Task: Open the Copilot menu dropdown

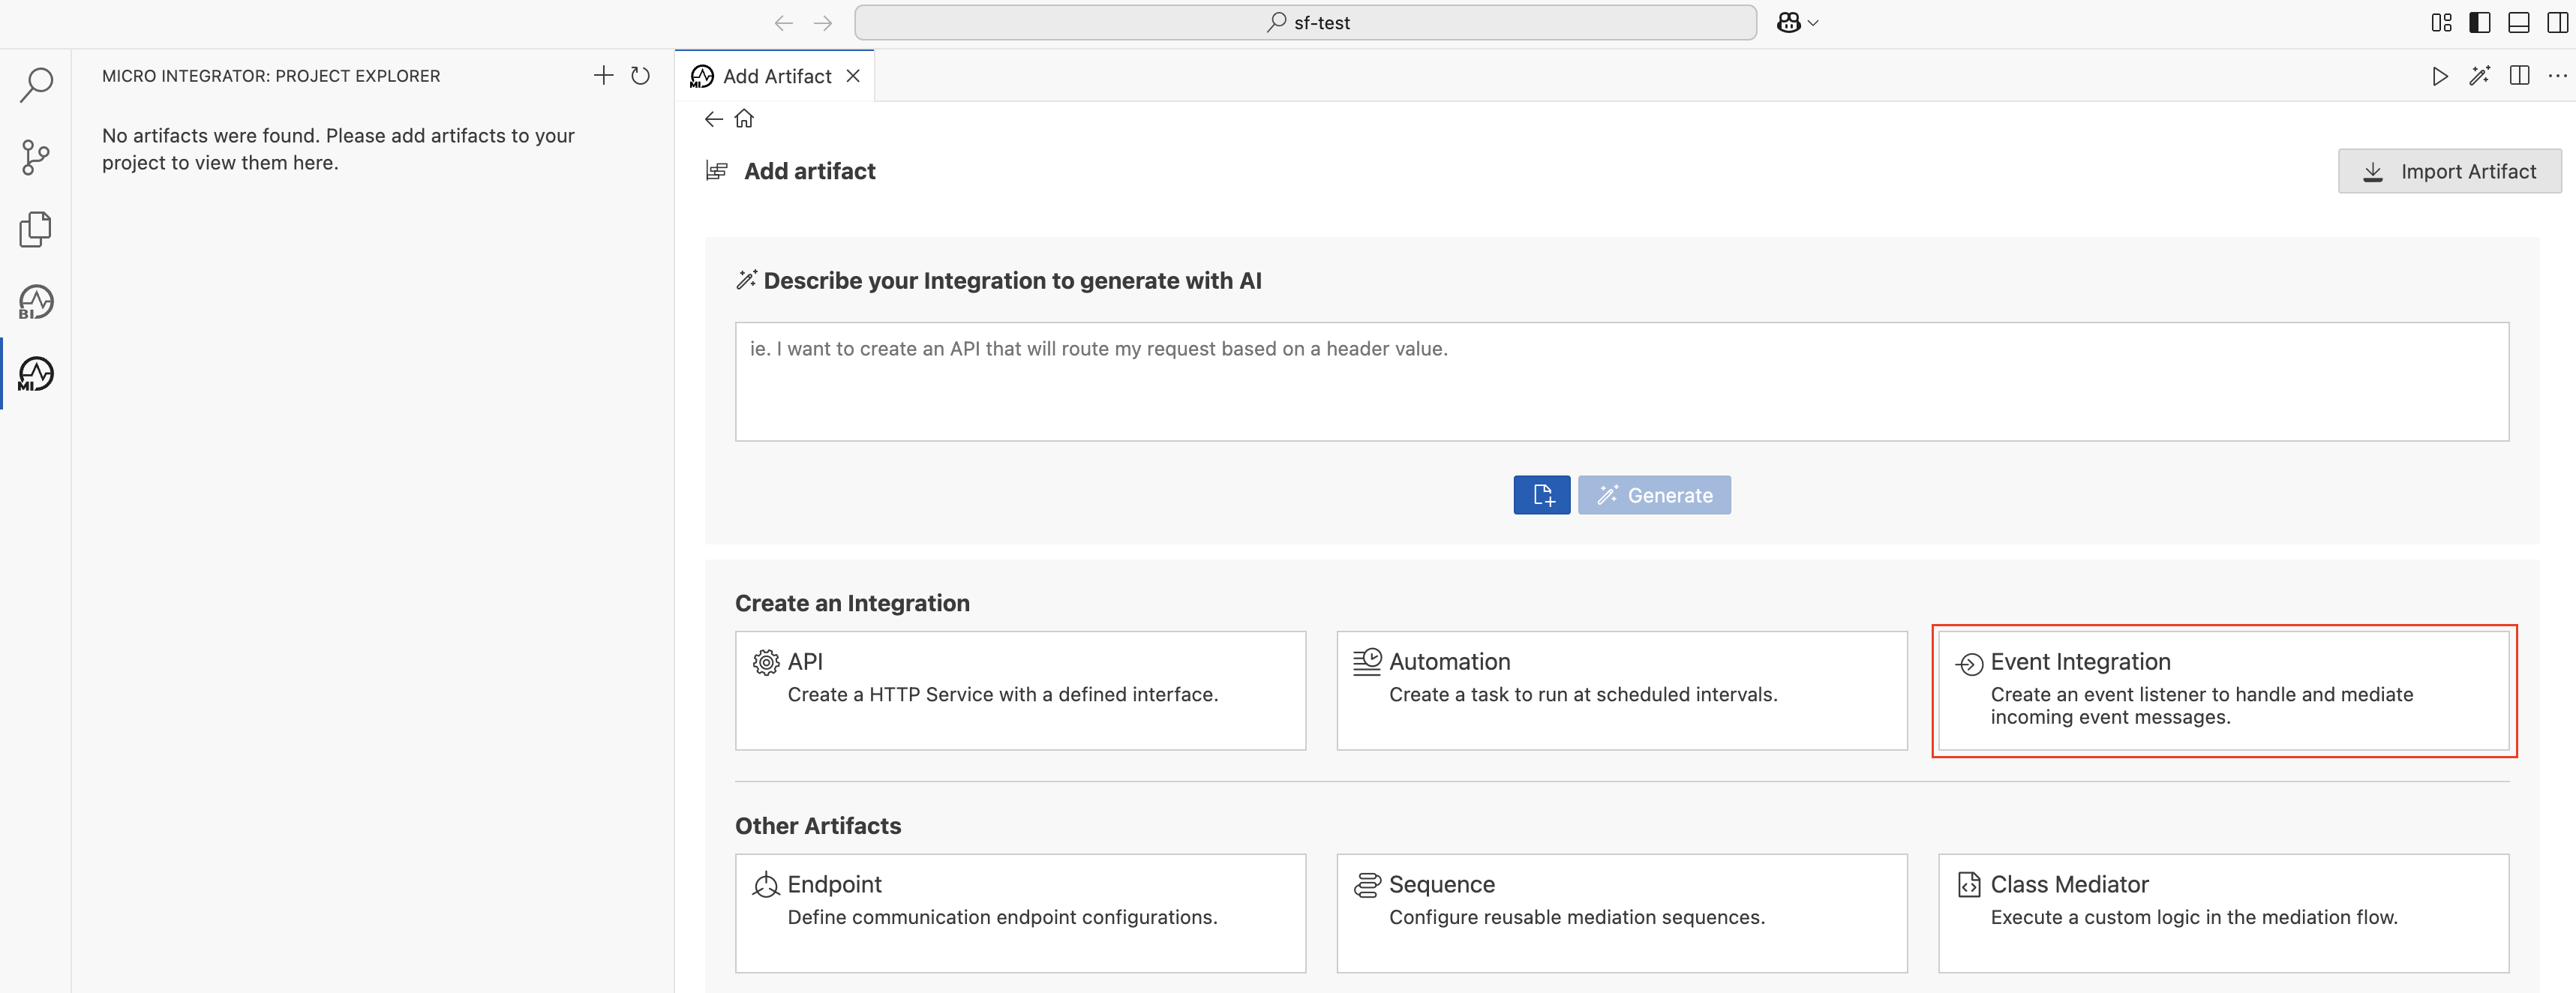Action: tap(1797, 22)
